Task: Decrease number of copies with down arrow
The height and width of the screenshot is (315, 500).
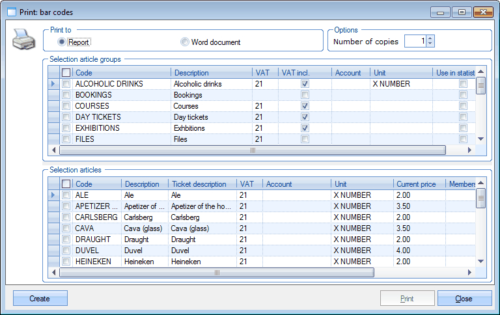Action: [x=430, y=44]
